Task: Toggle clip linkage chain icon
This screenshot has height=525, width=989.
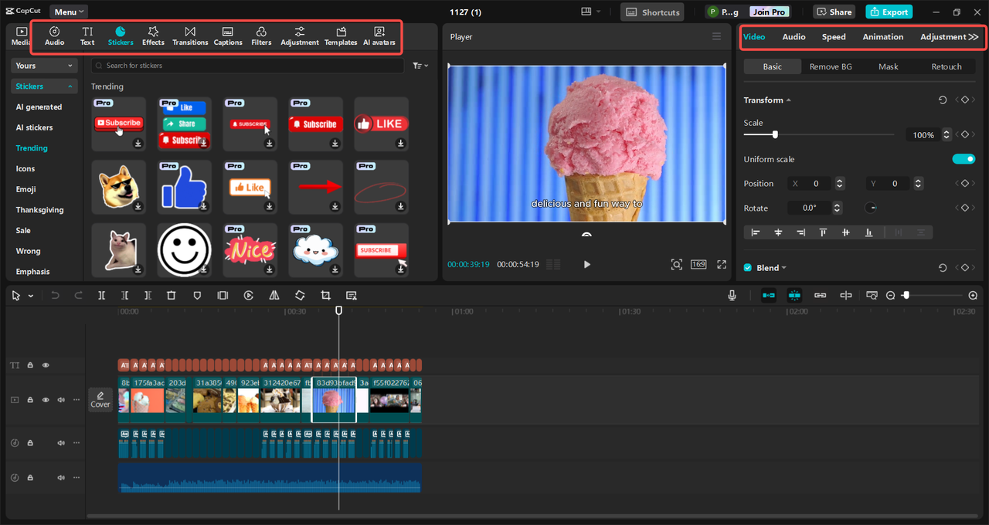Action: (821, 296)
